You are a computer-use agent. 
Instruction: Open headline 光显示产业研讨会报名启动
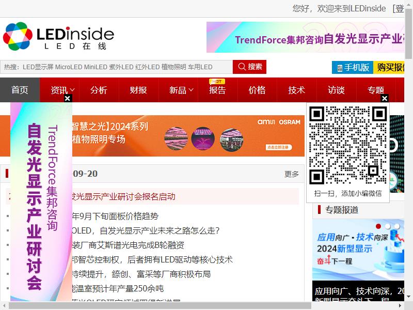coord(123,197)
